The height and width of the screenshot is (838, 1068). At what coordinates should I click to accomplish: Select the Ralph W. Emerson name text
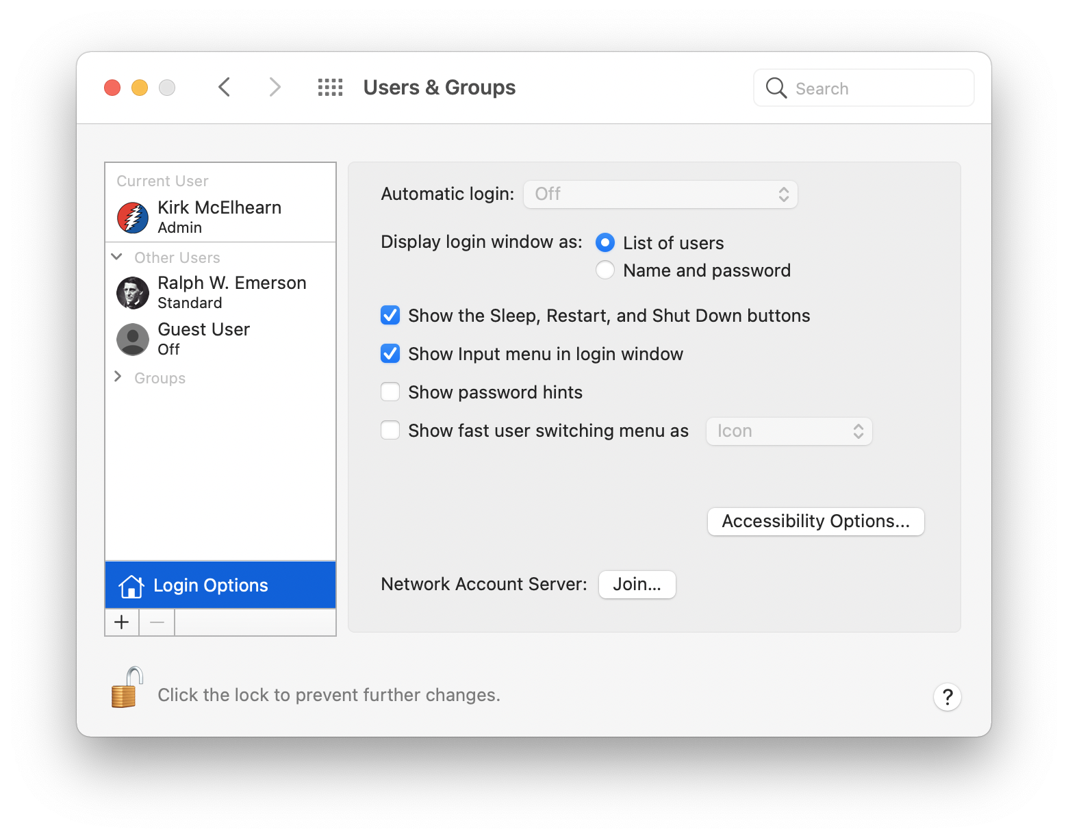pyautogui.click(x=232, y=283)
